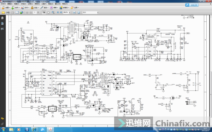This screenshot has height=132, width=212.
Task: Expand the zoom percentage dropdown
Action: click(x=70, y=12)
